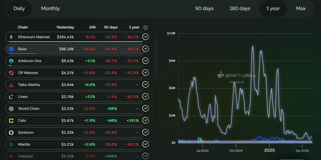
Task: Choose the 180 days timespan
Action: click(x=240, y=8)
